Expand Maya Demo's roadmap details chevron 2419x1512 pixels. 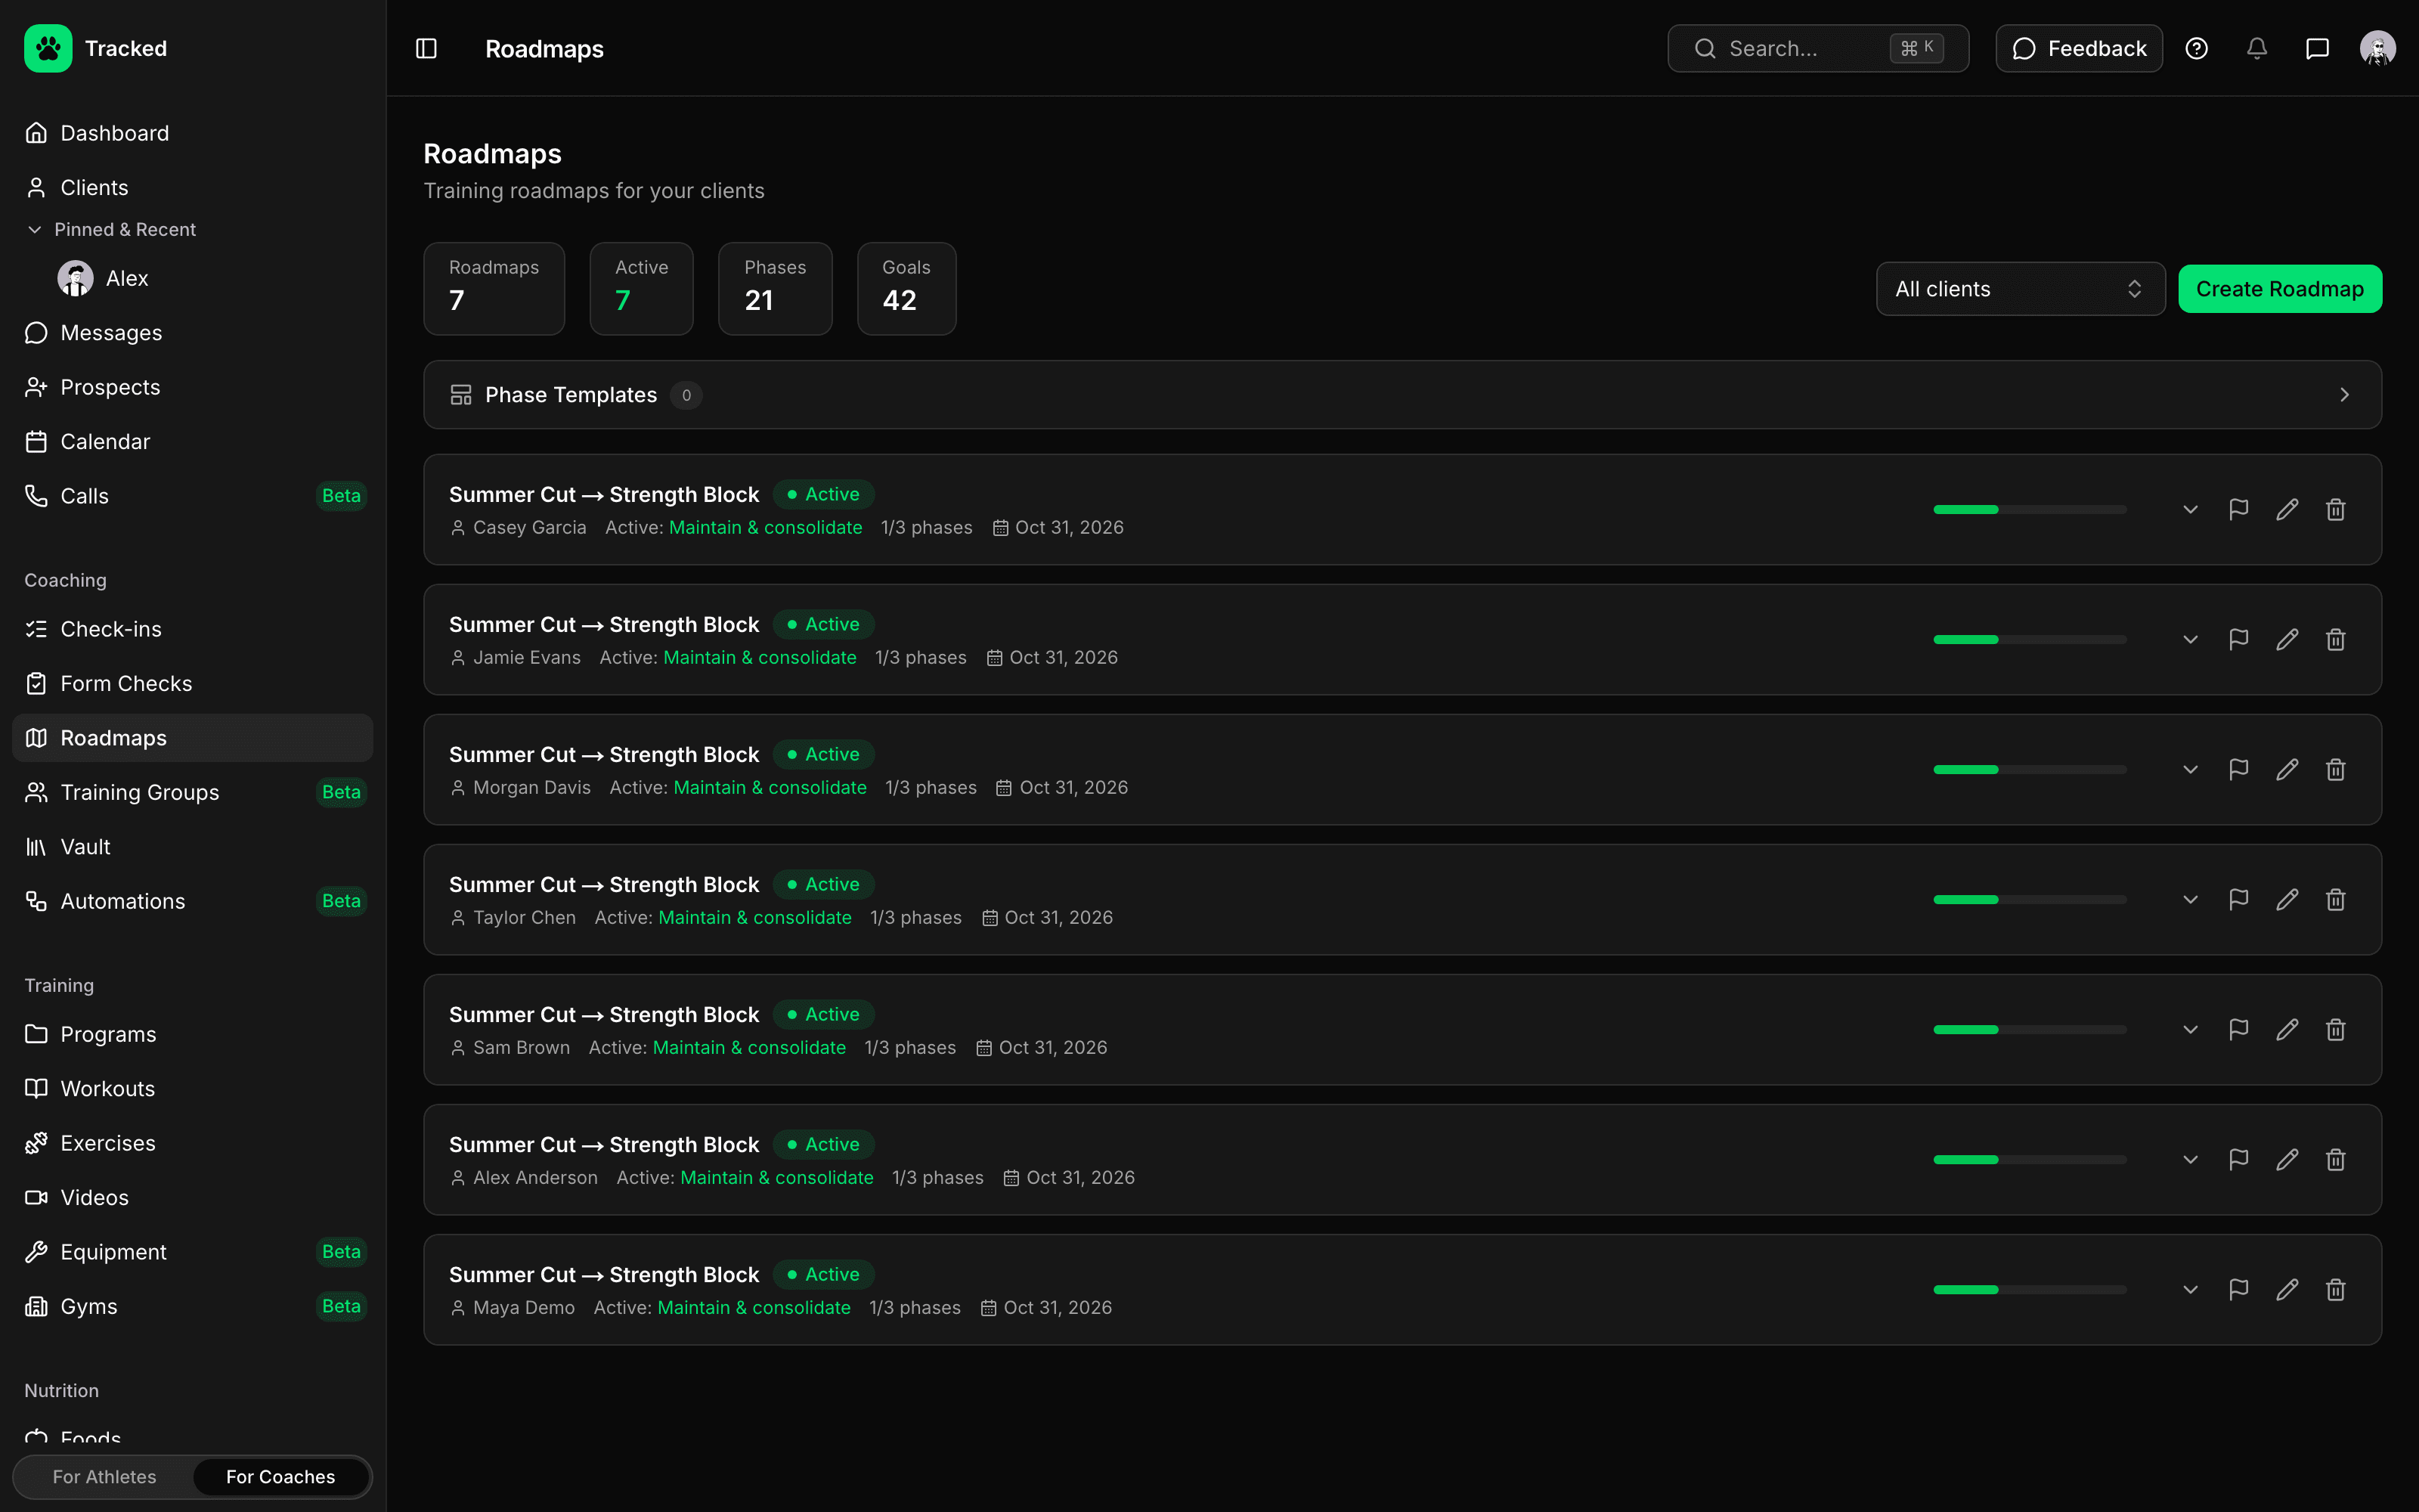point(2190,1290)
